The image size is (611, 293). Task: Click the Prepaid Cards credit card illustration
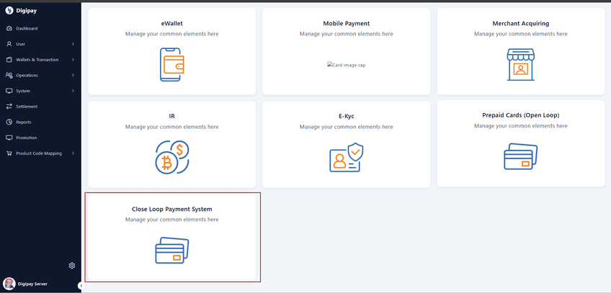coord(521,157)
